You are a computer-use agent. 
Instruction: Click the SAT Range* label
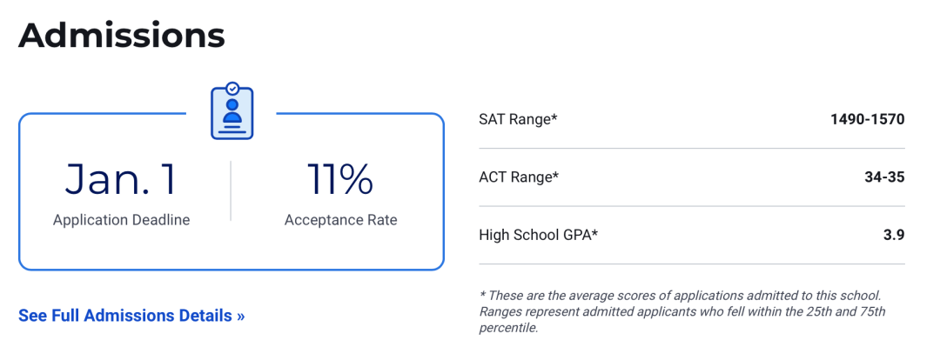click(518, 119)
